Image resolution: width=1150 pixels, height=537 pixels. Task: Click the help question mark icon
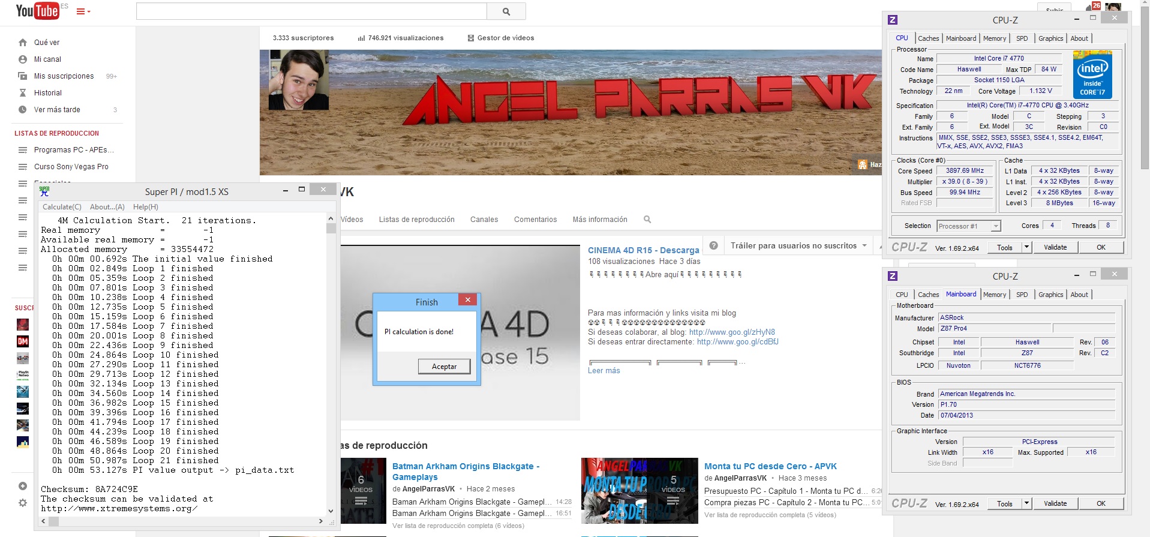click(713, 245)
